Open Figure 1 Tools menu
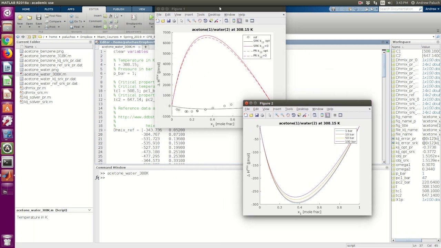 (x=201, y=15)
